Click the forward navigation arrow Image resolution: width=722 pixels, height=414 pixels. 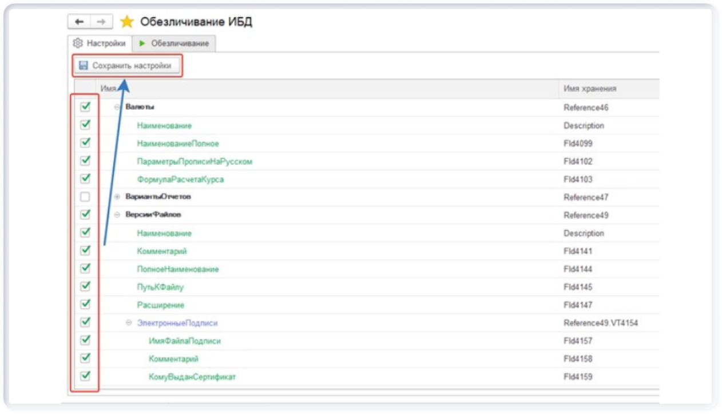click(x=101, y=22)
